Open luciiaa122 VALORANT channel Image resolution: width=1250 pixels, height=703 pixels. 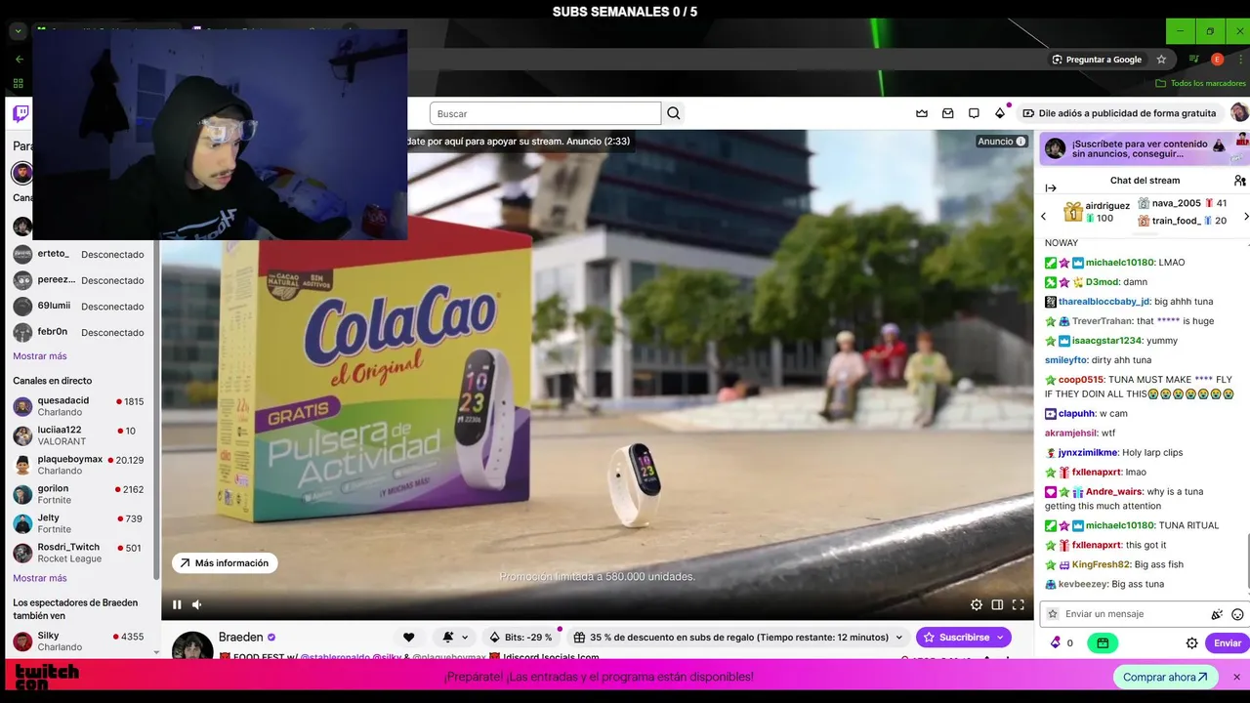point(78,435)
